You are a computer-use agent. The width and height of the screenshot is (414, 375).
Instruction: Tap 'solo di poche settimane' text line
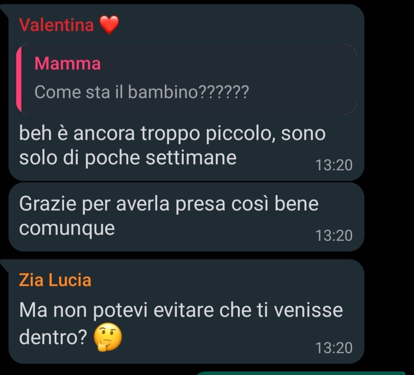128,158
